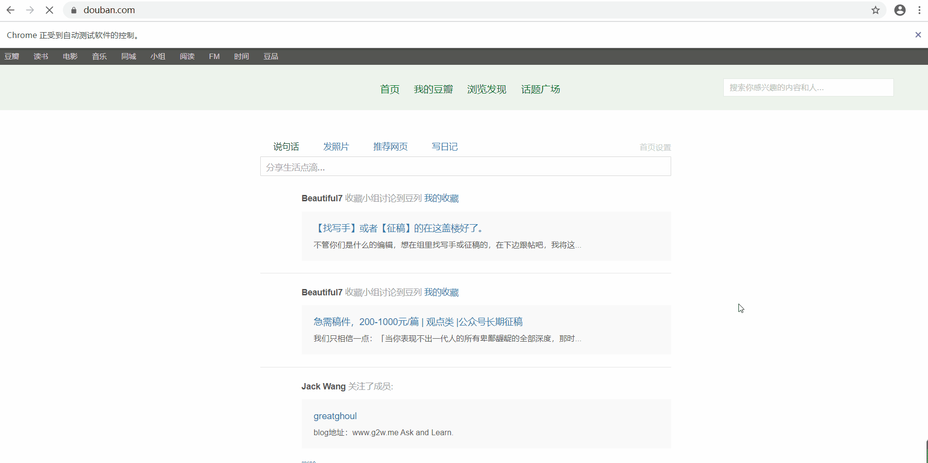Click the 搜索你感兴趣的内容和人 search box
The height and width of the screenshot is (463, 928).
pos(808,88)
